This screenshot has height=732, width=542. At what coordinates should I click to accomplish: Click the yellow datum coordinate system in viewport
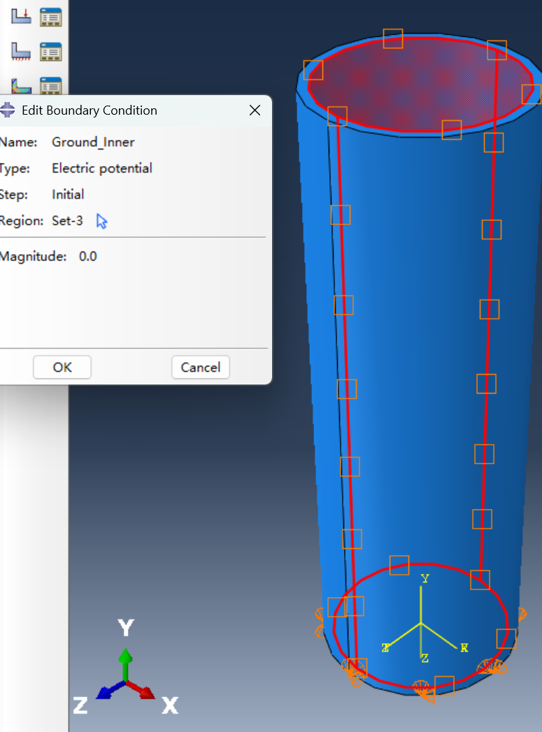424,619
